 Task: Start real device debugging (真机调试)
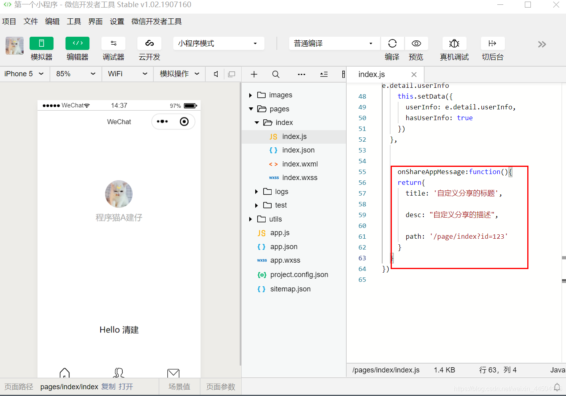coord(454,43)
